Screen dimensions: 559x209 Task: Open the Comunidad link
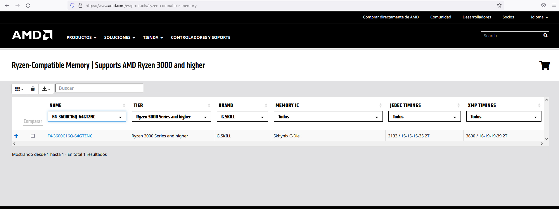coord(441,17)
